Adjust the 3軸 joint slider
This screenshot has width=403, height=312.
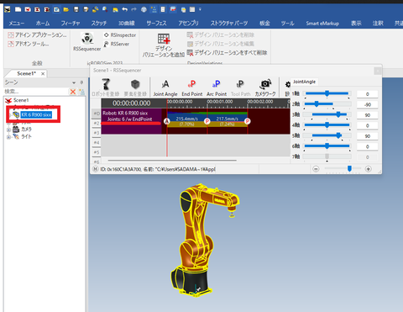click(338, 114)
